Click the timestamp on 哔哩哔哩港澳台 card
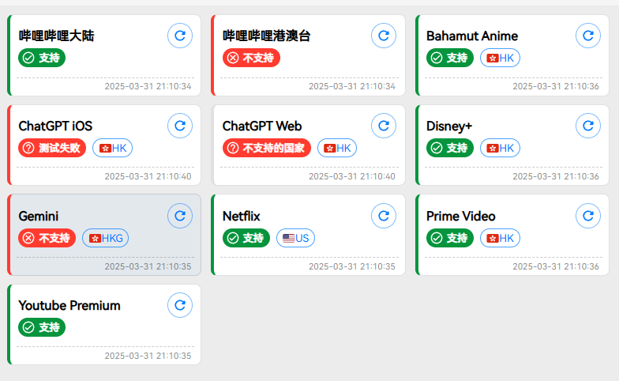Viewport: 619px width, 381px height. 352,86
